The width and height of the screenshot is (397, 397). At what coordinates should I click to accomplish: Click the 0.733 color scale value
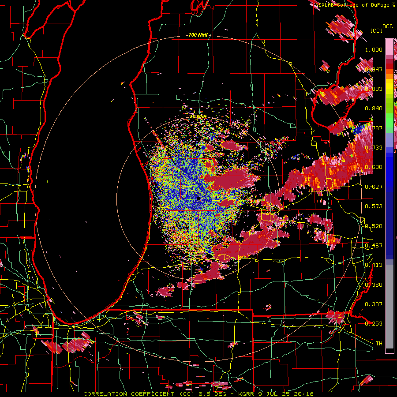click(374, 148)
